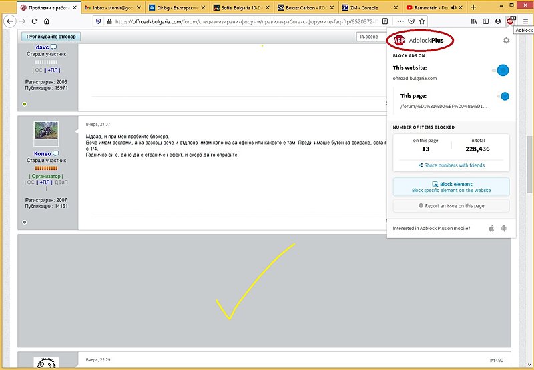The width and height of the screenshot is (534, 370).
Task: Click the Apple icon for mobile app
Action: [x=492, y=229]
